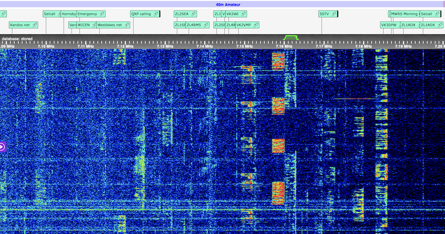Click the purple circular arrow button

pyautogui.click(x=2, y=147)
